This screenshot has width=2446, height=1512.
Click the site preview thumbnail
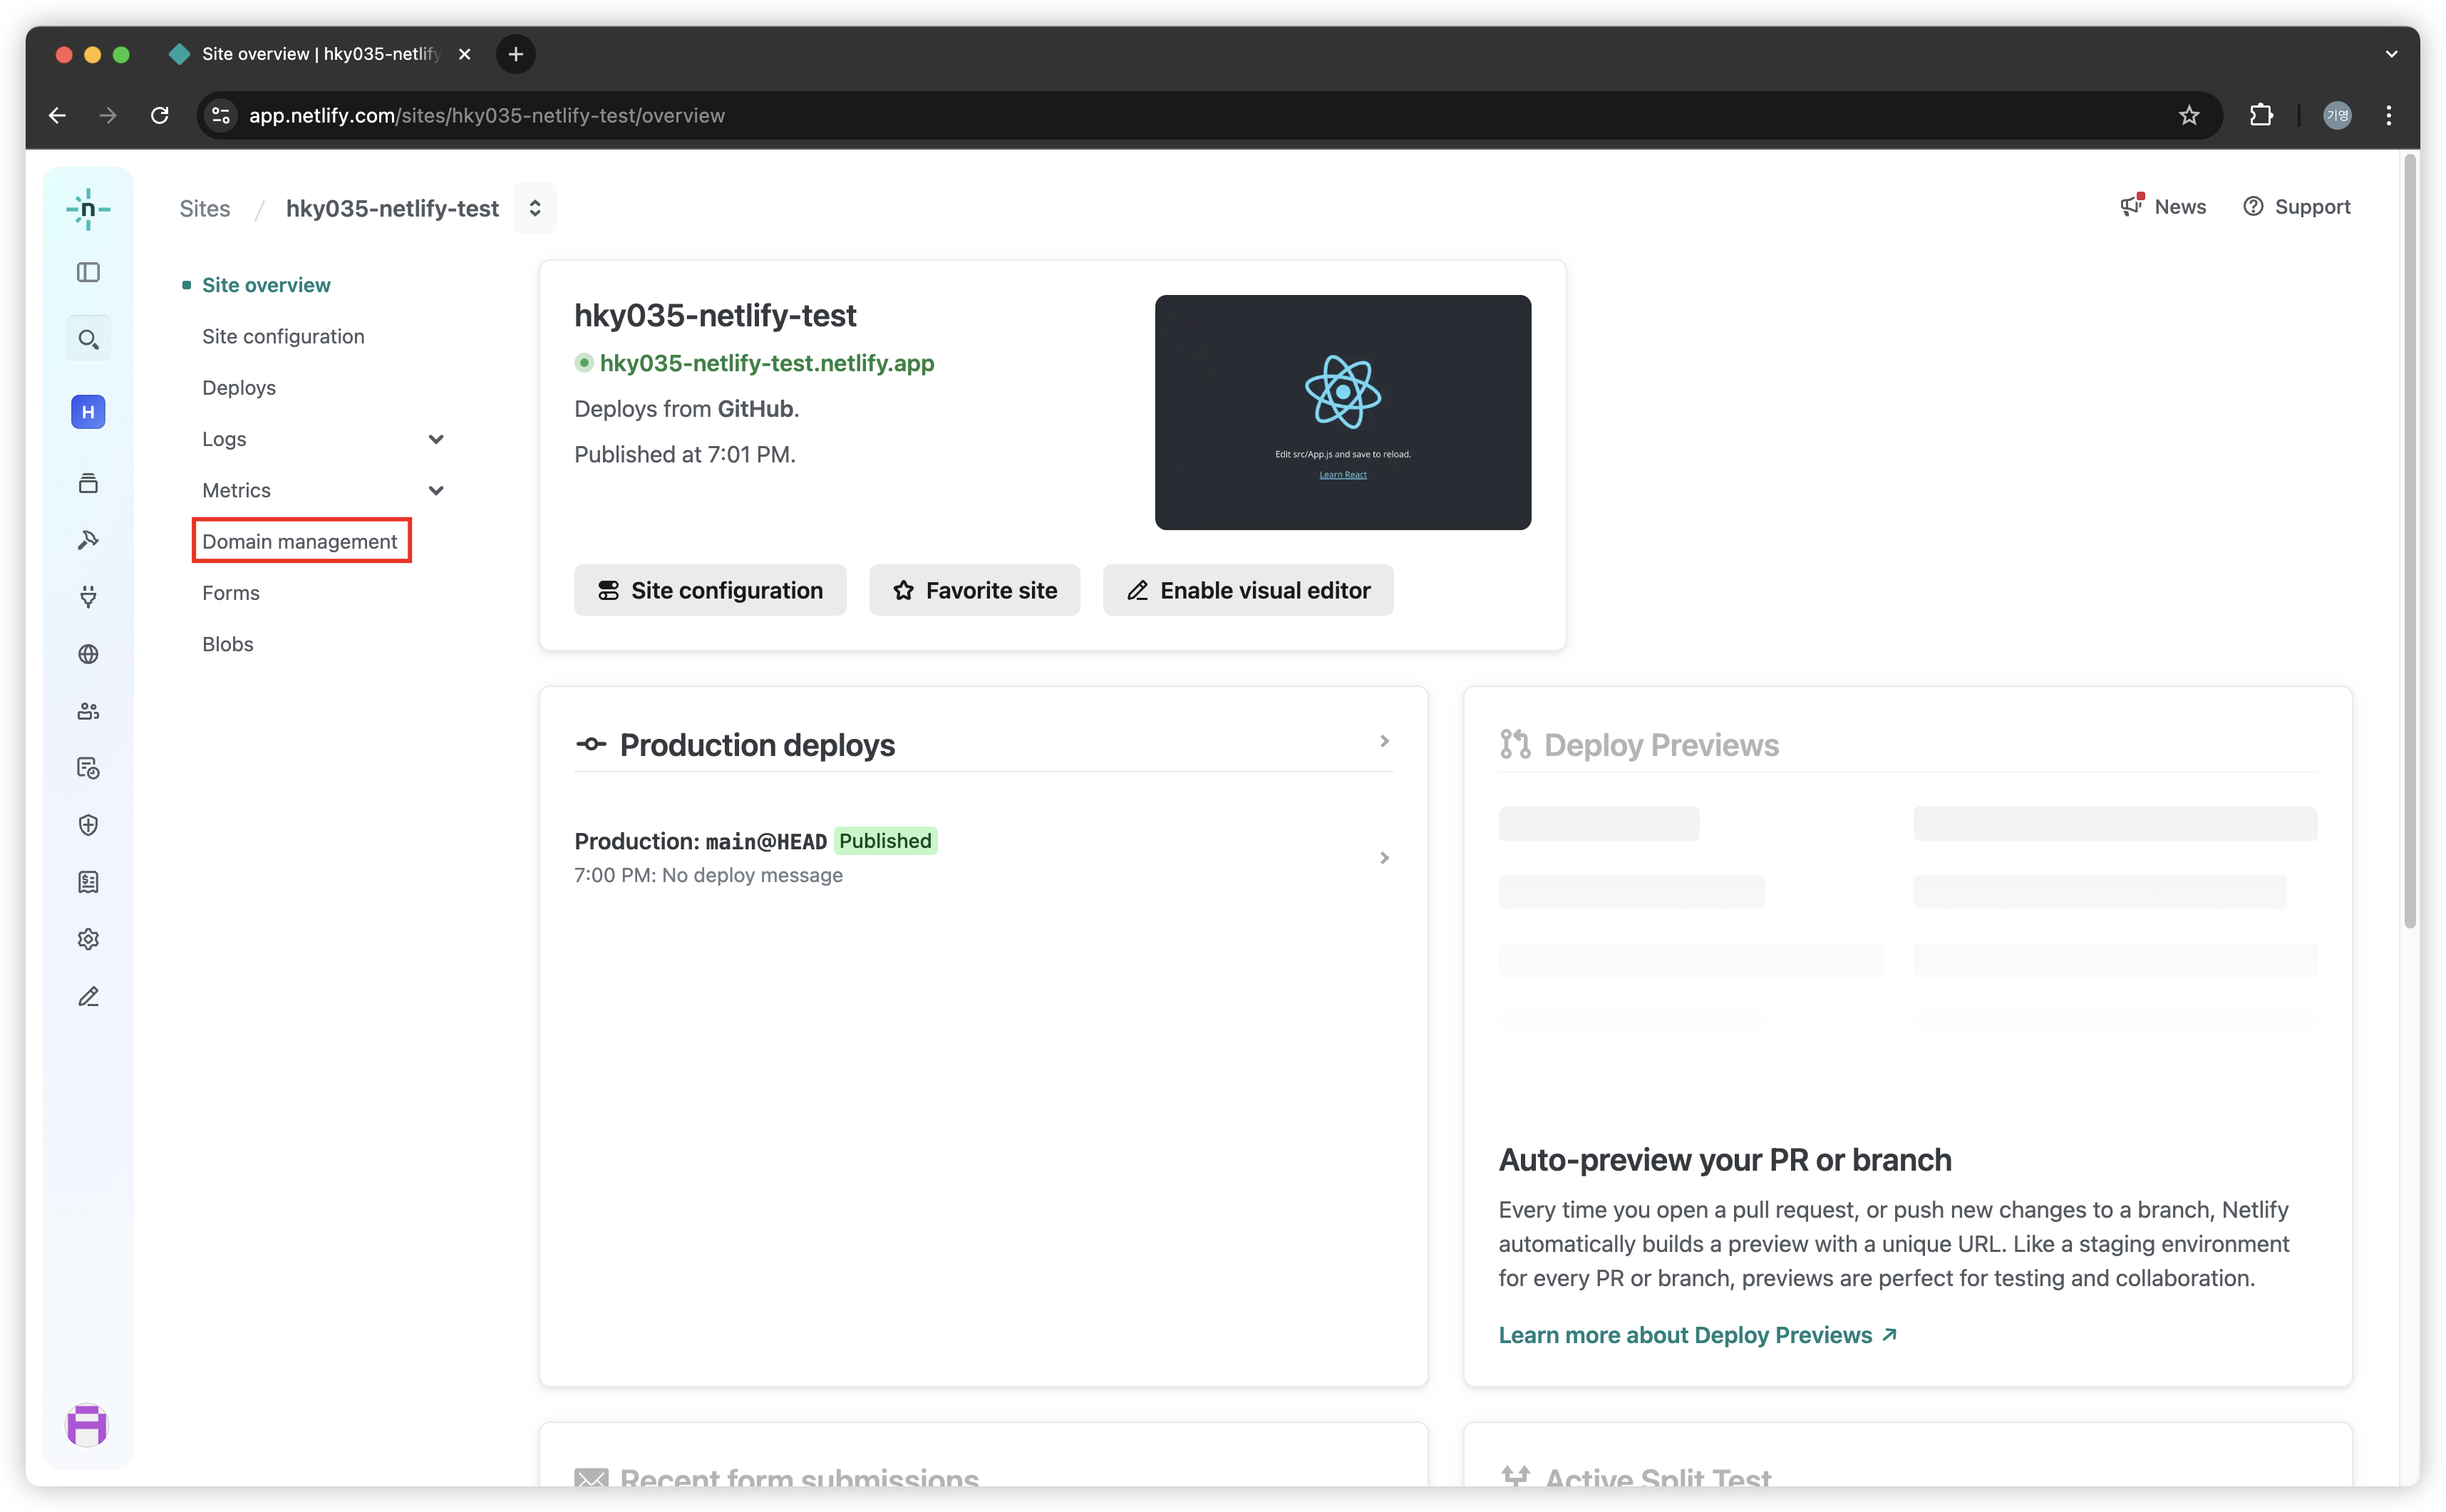click(x=1343, y=412)
